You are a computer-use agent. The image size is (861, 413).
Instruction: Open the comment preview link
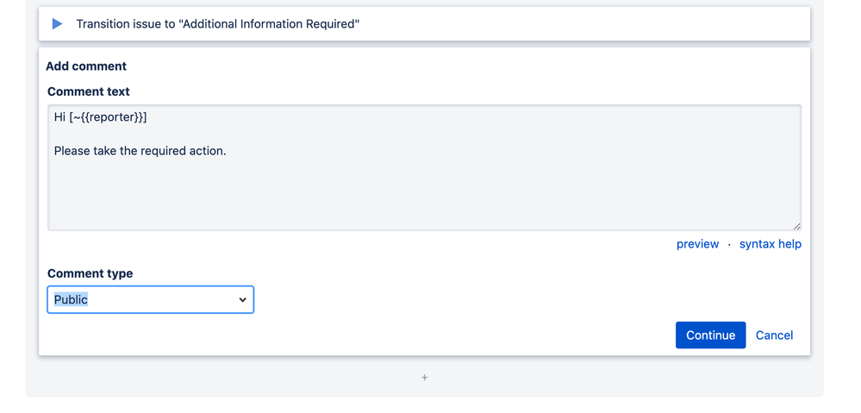(x=697, y=244)
